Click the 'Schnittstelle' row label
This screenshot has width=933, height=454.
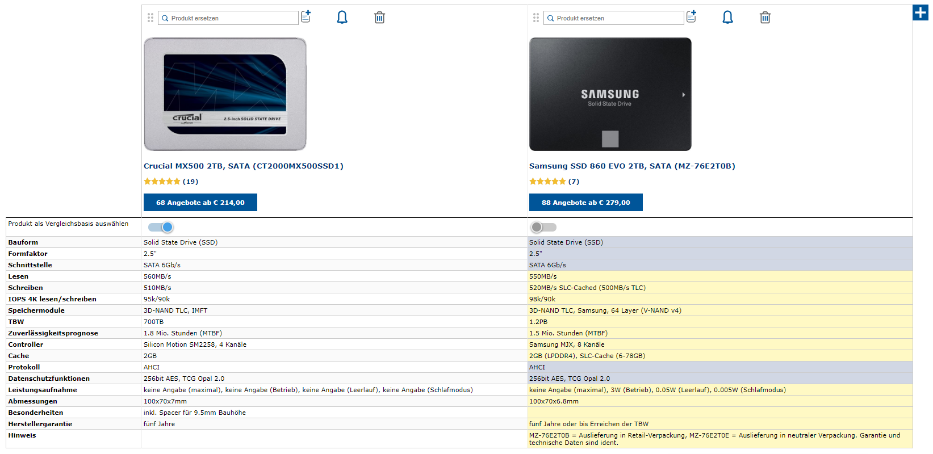point(30,265)
